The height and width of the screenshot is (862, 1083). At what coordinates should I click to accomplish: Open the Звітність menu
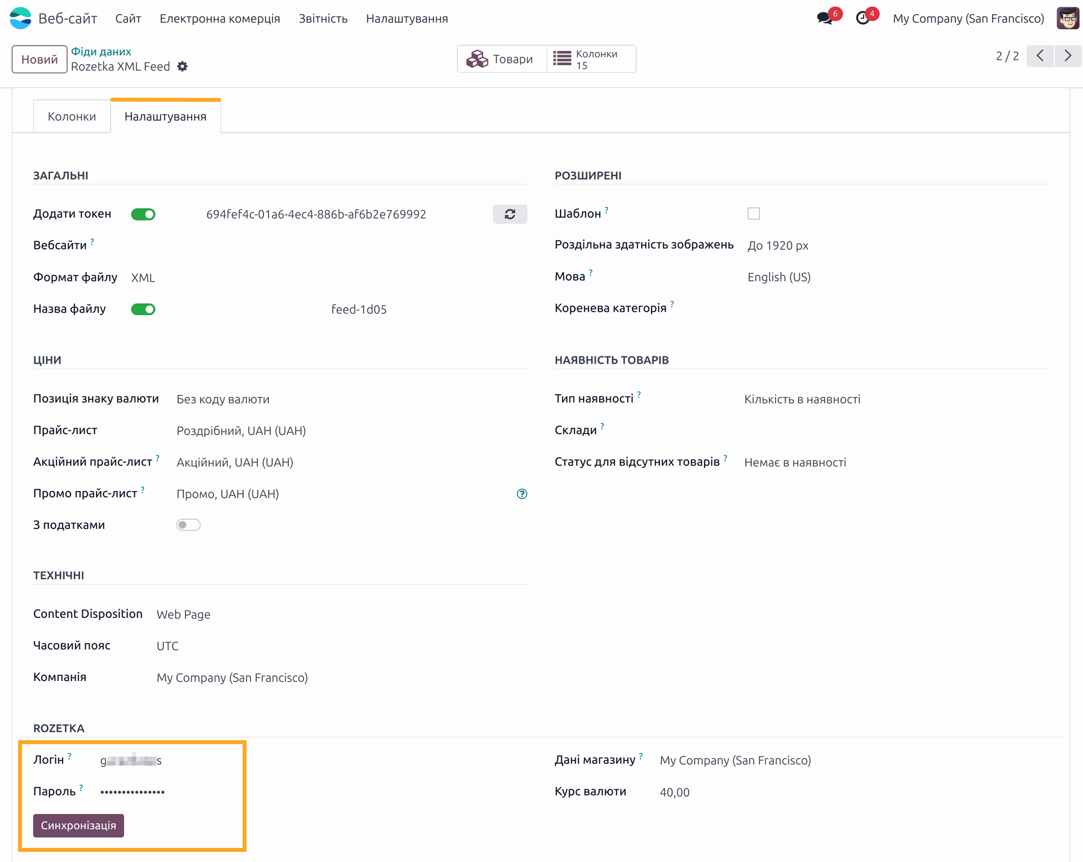coord(323,19)
